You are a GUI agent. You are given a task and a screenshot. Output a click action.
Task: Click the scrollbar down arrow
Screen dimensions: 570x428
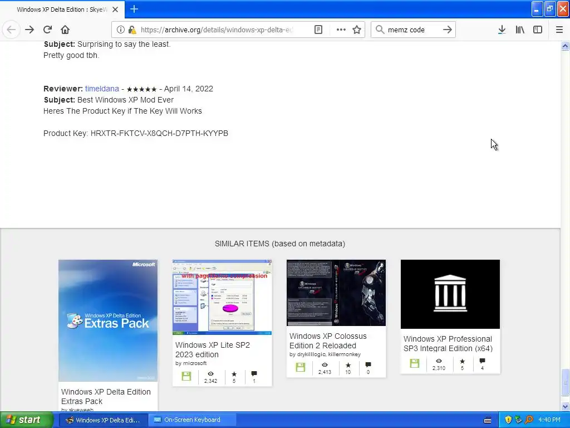pyautogui.click(x=565, y=406)
